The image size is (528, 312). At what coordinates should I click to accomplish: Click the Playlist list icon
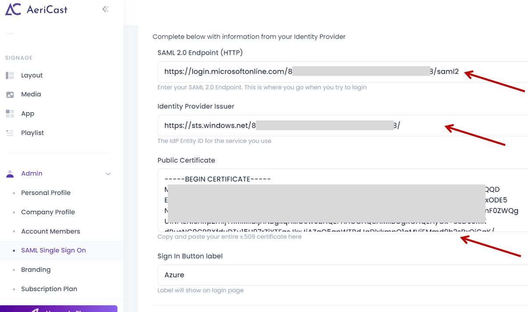tap(10, 133)
